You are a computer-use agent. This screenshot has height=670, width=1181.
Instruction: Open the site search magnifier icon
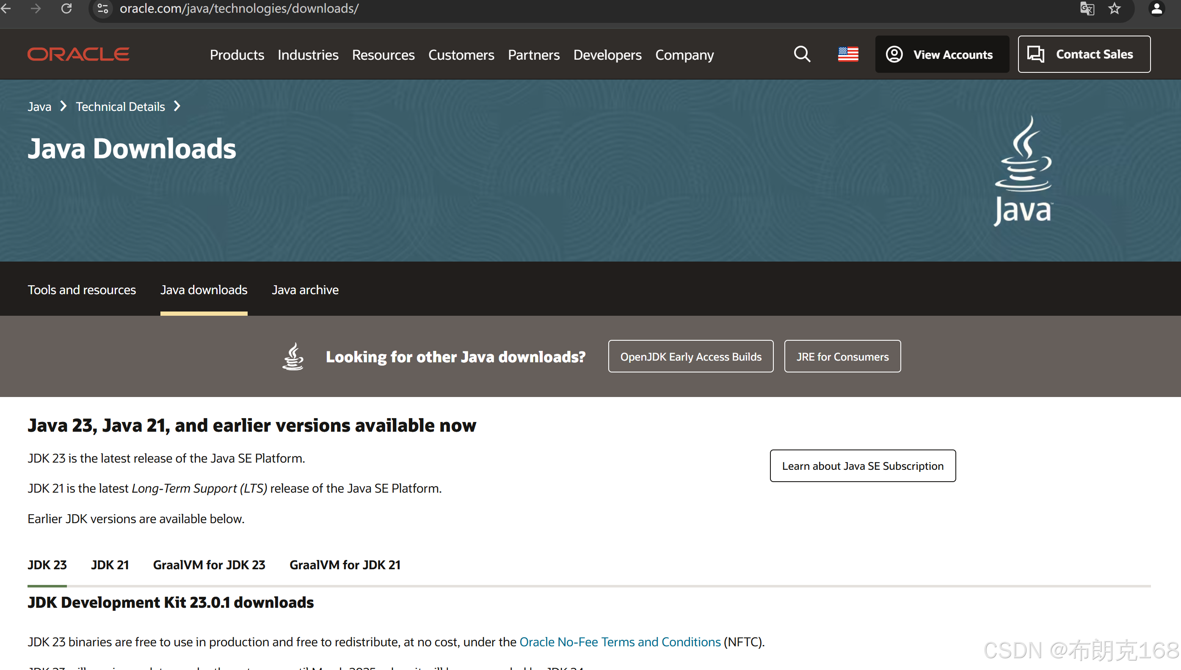pyautogui.click(x=802, y=54)
